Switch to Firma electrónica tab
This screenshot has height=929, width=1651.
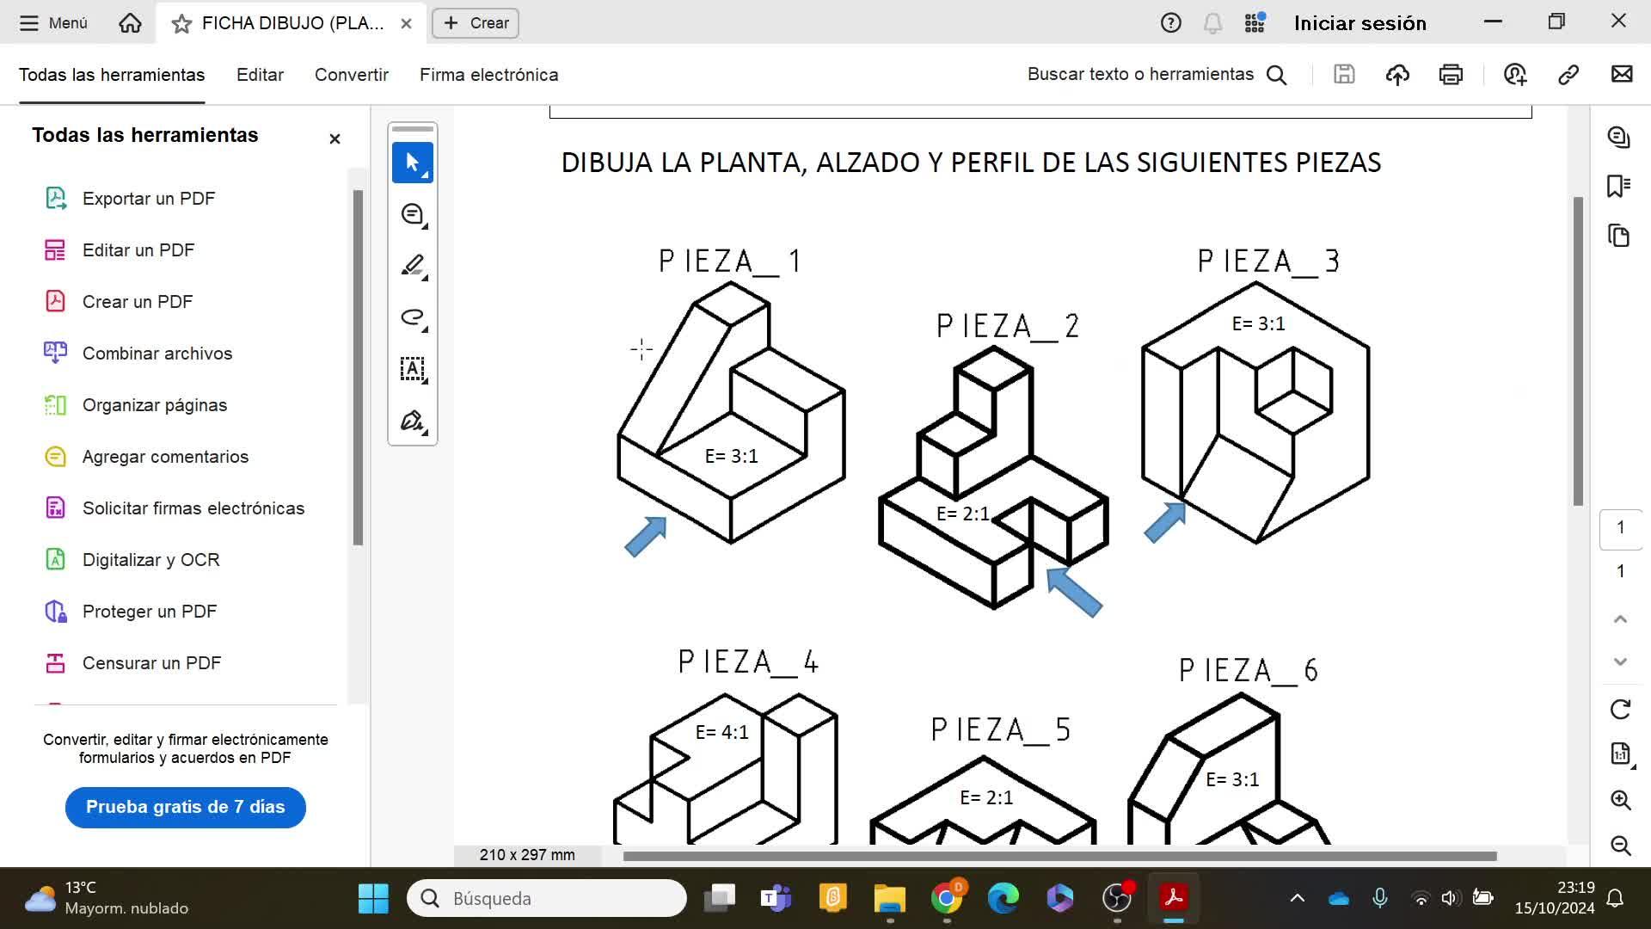(488, 75)
